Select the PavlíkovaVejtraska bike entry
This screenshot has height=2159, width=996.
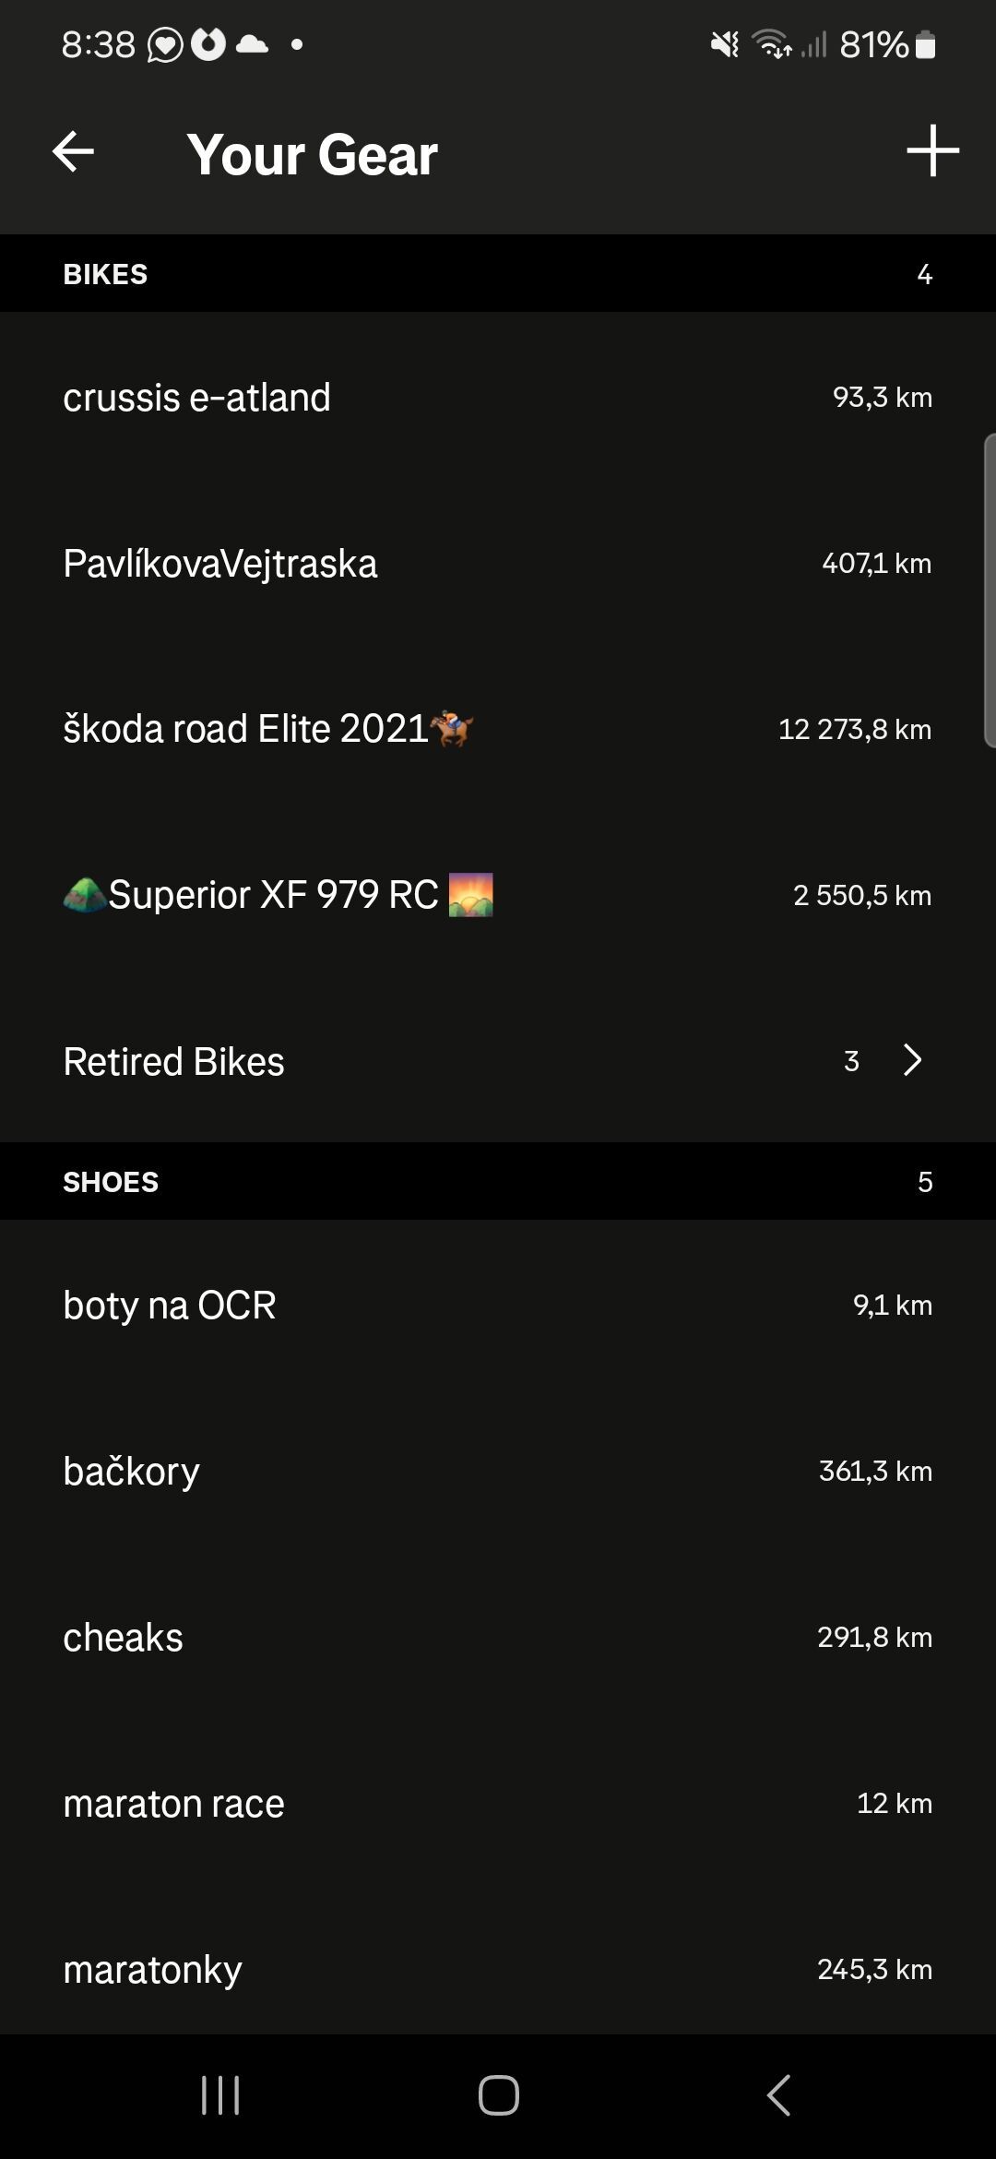click(498, 563)
